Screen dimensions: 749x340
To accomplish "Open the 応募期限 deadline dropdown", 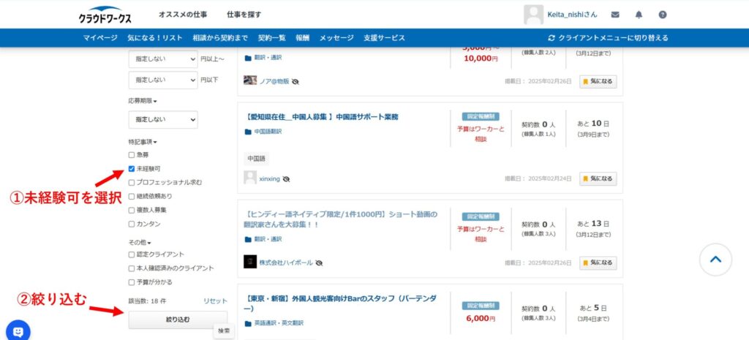I will click(x=163, y=119).
